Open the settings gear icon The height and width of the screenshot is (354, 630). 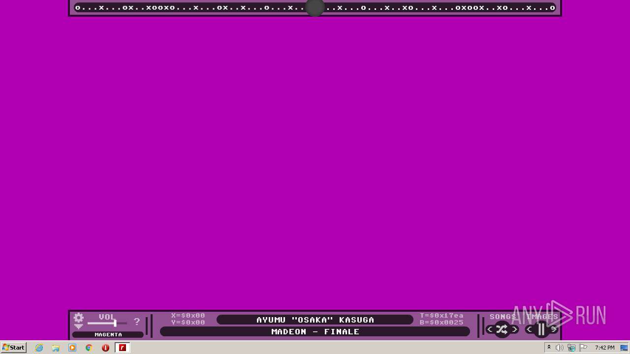pyautogui.click(x=79, y=318)
